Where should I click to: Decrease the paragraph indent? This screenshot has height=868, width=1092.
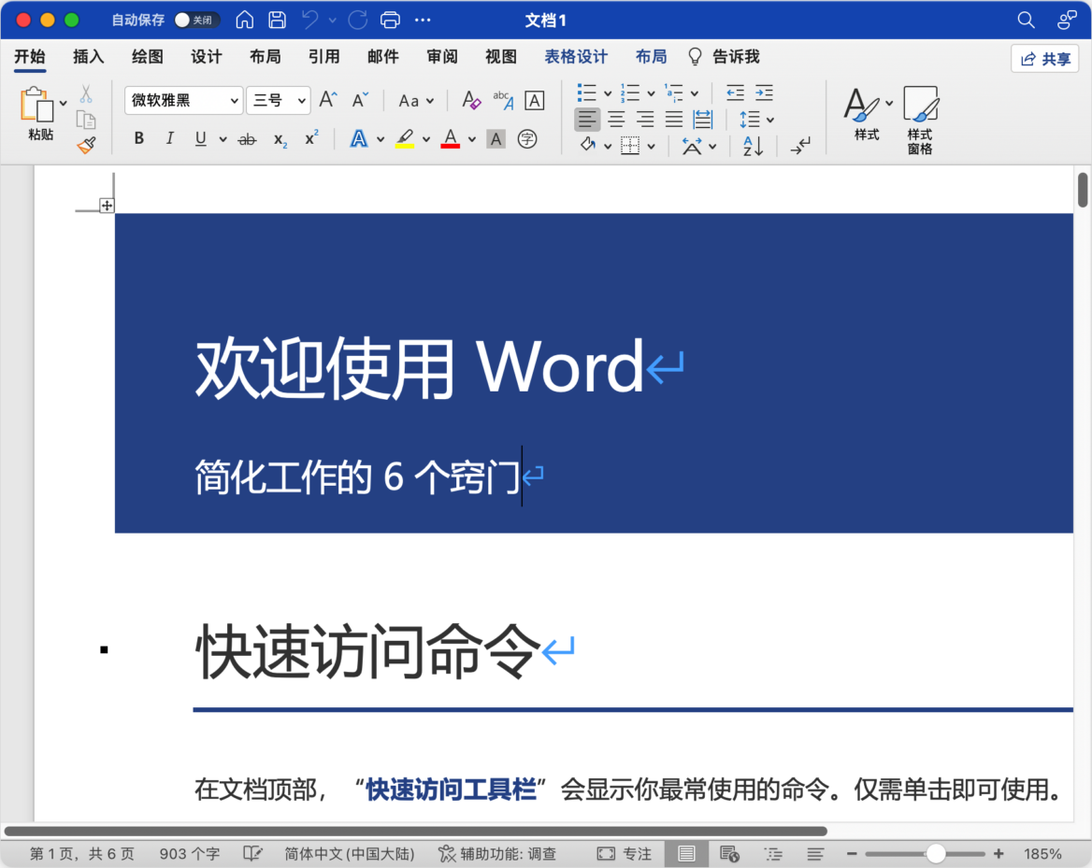coord(735,92)
